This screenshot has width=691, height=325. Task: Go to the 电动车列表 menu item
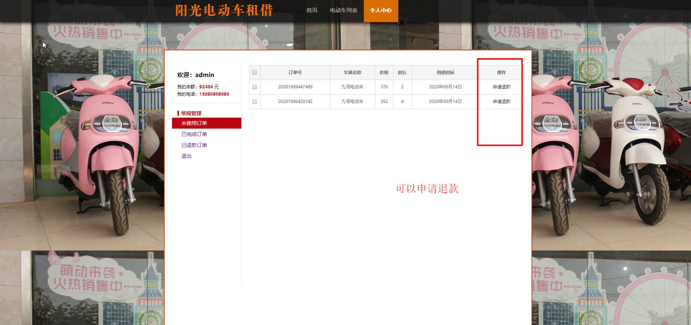coord(343,10)
